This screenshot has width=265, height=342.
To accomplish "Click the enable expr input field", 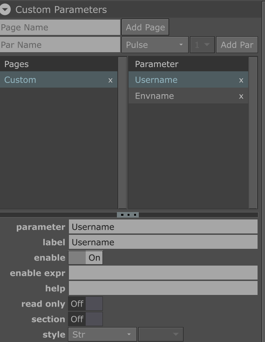I will (163, 273).
